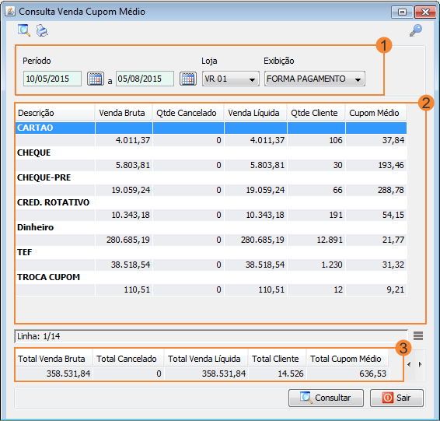Image resolution: width=440 pixels, height=421 pixels.
Task: Open calendar picker for end date
Action: point(187,79)
